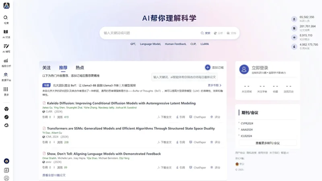Click the 分析 option in the search bar
This screenshot has width=322, height=181.
tap(218, 33)
